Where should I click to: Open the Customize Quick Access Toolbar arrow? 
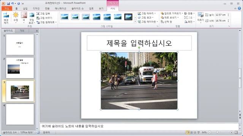(23, 3)
